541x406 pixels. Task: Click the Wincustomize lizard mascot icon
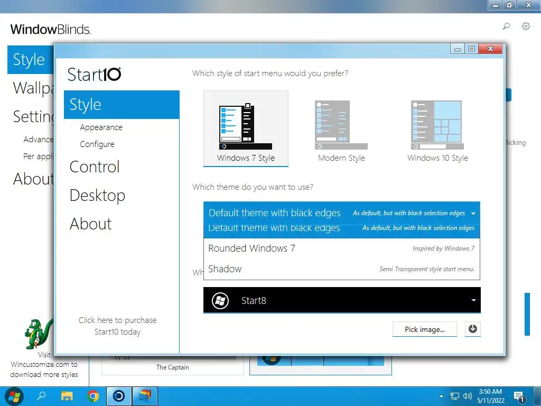[38, 333]
